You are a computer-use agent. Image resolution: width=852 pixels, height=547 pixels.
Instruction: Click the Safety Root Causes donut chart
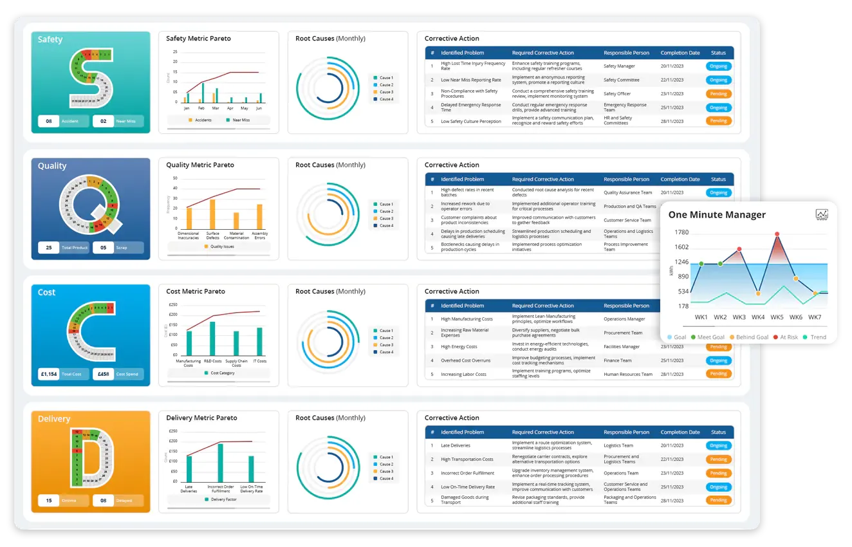(x=328, y=88)
